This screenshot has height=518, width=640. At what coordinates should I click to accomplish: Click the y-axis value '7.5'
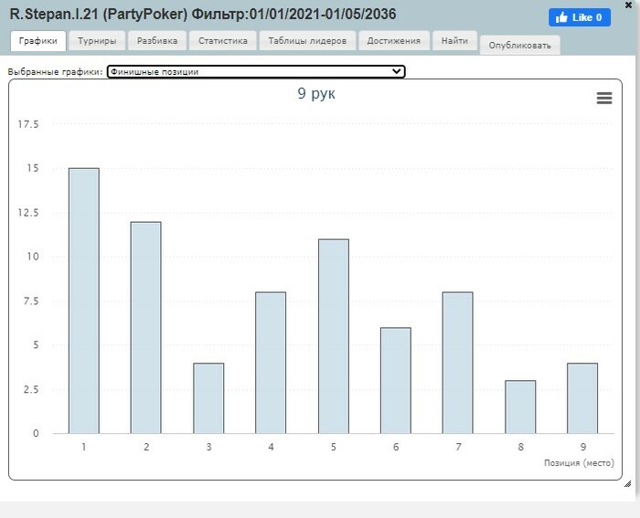[x=30, y=301]
